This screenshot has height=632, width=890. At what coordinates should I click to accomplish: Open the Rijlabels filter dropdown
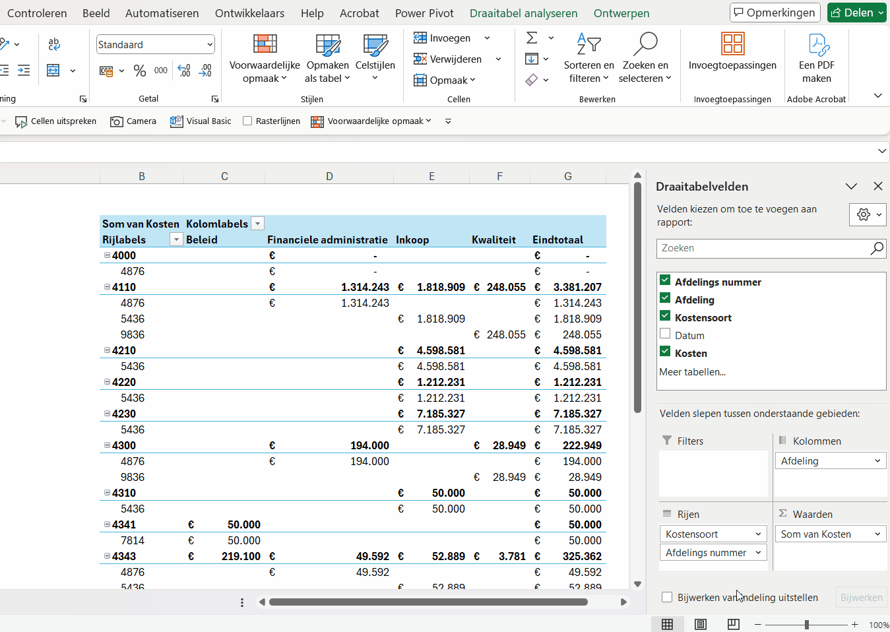click(176, 239)
